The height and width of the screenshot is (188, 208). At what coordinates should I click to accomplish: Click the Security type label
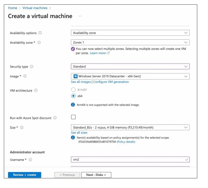click(x=19, y=67)
